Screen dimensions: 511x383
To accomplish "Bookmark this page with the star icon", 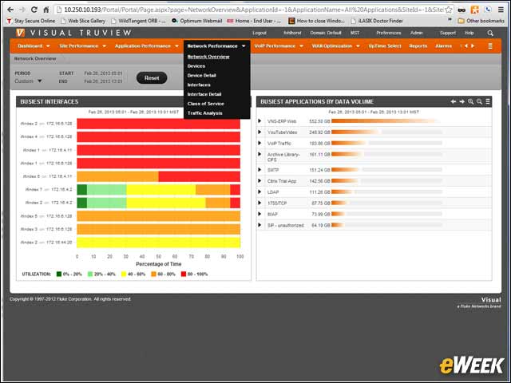I will click(x=449, y=10).
